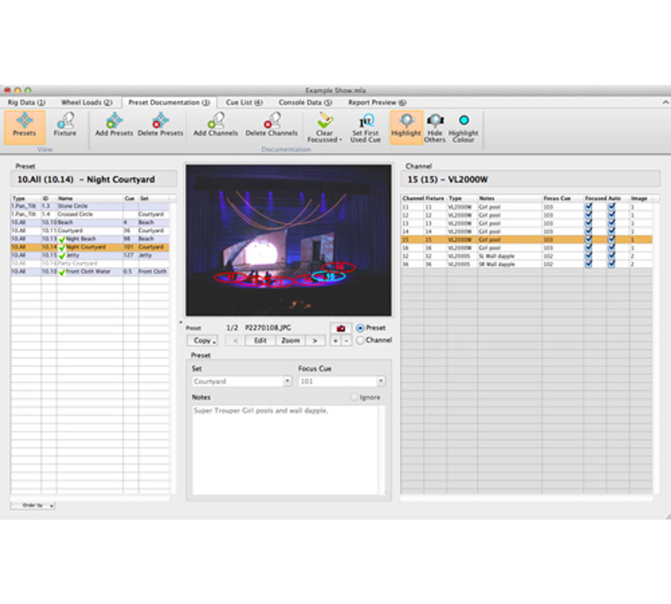
Task: Click the red camera icon button
Action: 341,328
